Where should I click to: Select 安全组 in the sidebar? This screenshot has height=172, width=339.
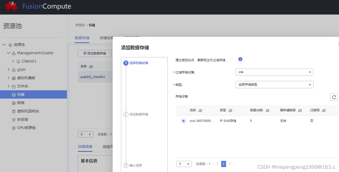23,120
